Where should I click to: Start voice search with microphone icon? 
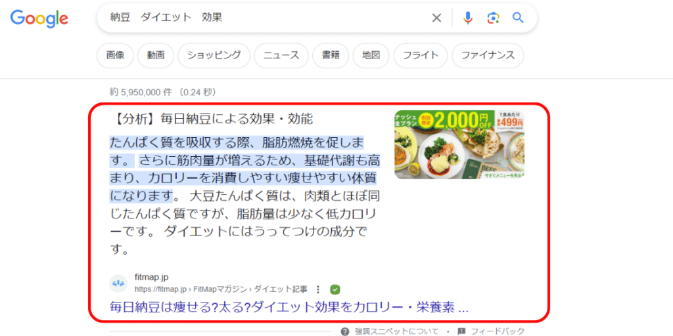(x=468, y=18)
